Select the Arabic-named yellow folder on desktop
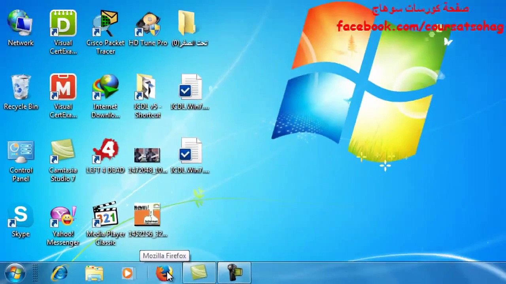The height and width of the screenshot is (284, 506). pyautogui.click(x=190, y=28)
